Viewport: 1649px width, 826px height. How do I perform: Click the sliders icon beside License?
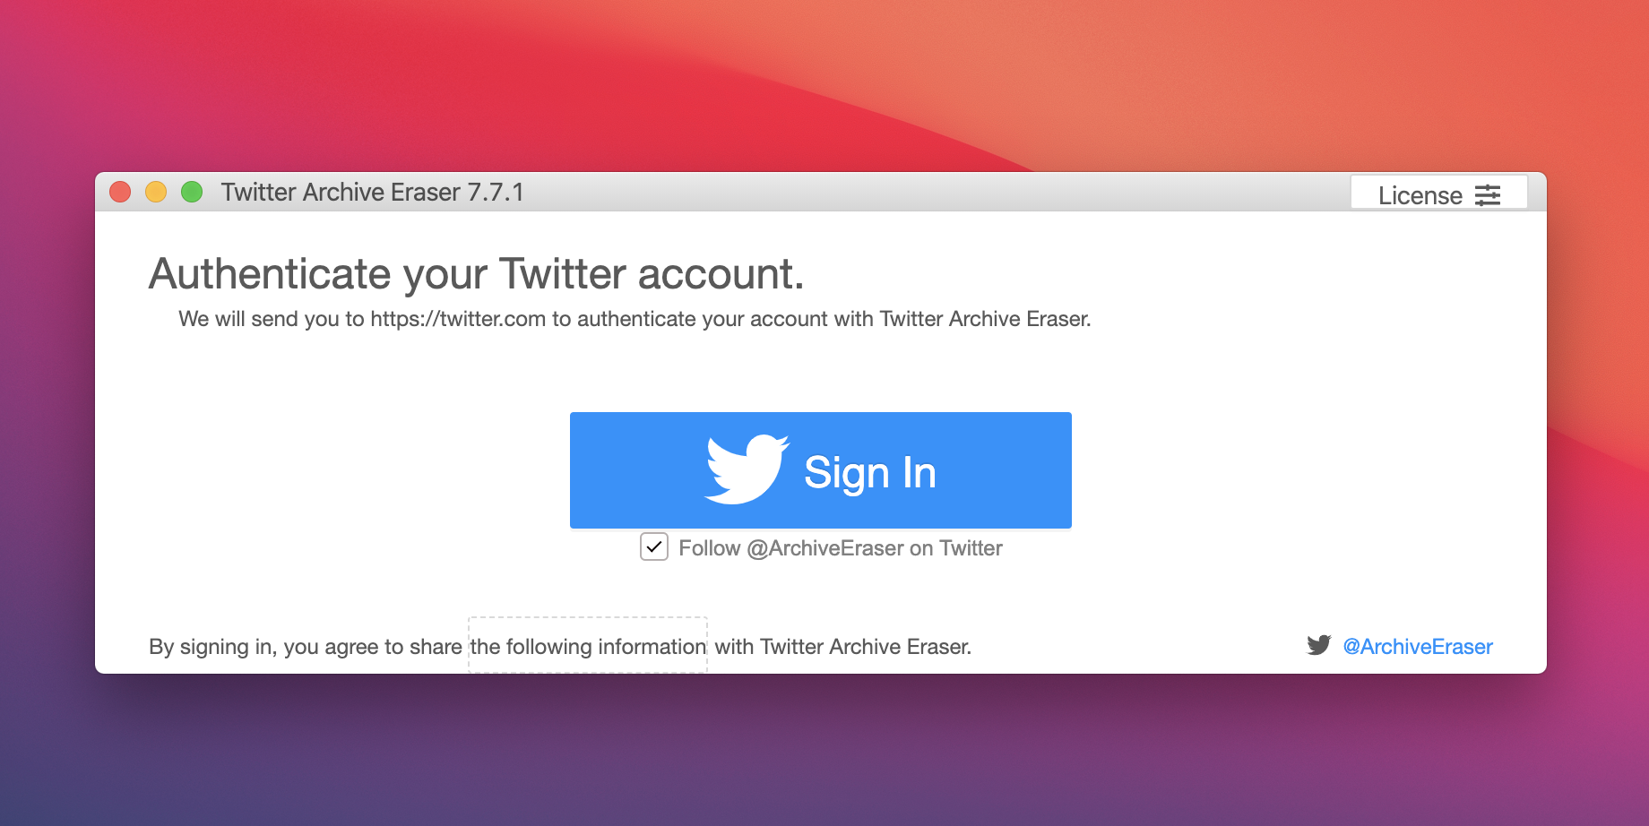1488,195
